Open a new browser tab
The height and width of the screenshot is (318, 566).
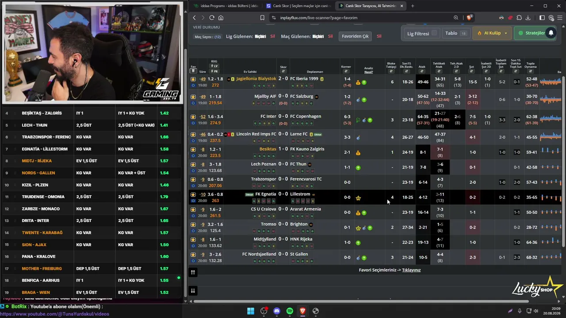click(413, 6)
